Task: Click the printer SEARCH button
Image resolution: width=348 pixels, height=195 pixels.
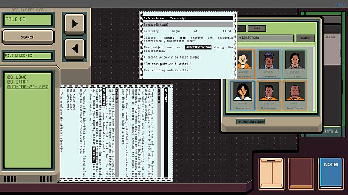Action: 28,37
